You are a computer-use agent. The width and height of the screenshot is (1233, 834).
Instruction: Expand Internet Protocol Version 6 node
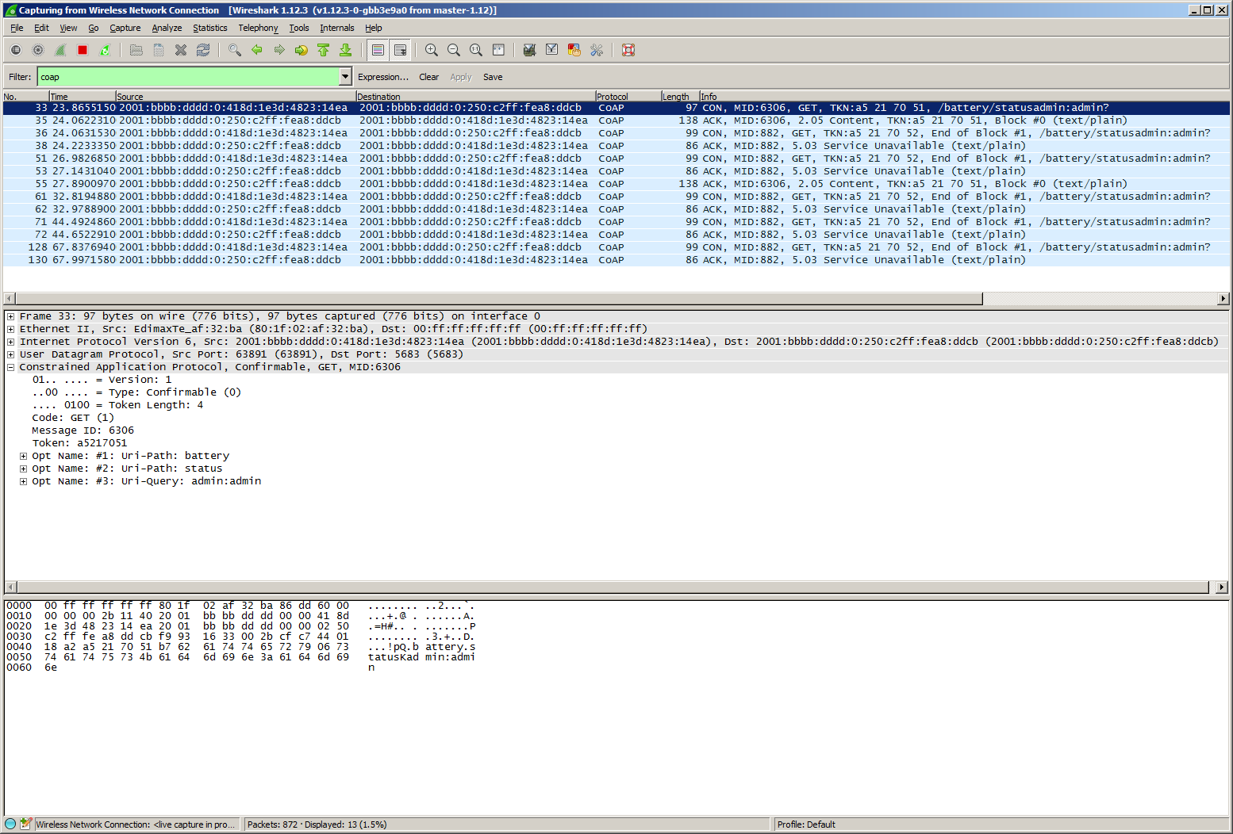(11, 342)
